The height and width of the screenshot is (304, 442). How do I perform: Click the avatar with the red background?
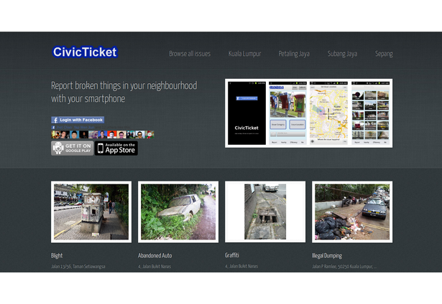(x=112, y=134)
